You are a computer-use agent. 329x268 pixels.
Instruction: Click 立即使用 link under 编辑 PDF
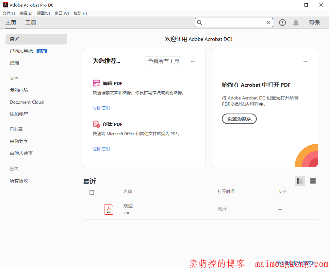[101, 108]
